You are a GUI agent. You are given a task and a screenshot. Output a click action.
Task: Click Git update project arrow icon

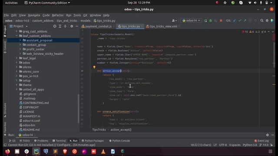pos(235,21)
